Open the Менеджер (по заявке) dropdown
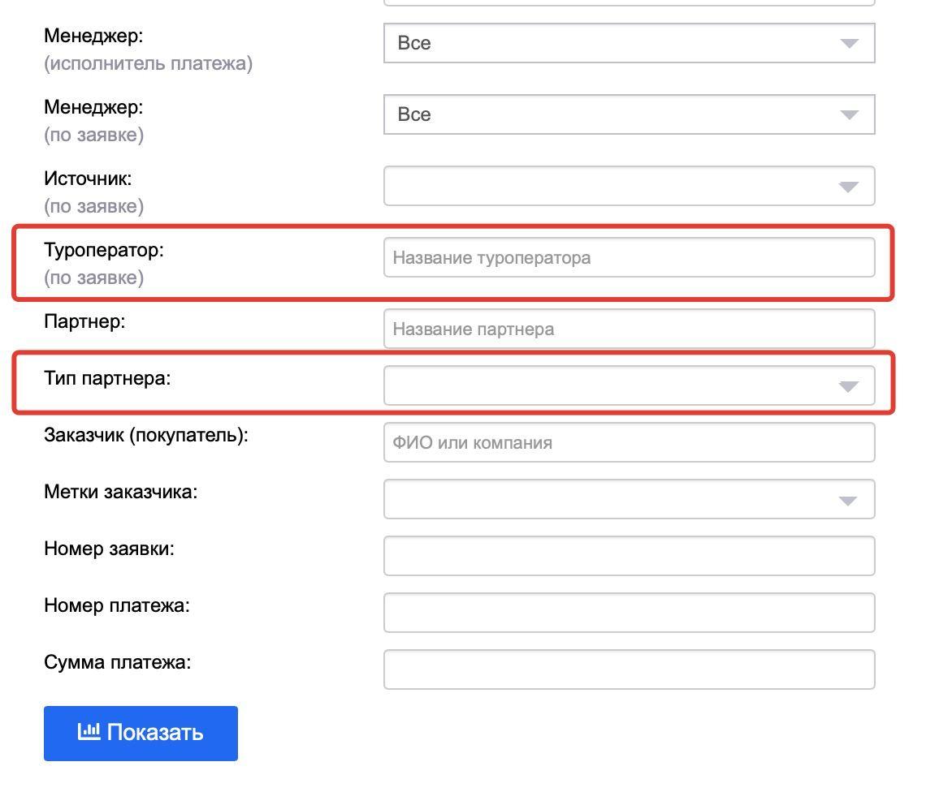The height and width of the screenshot is (792, 926). tap(628, 114)
